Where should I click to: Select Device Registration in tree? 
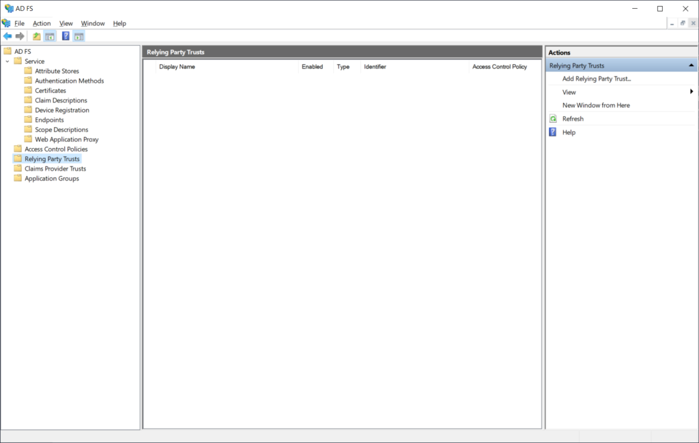62,110
